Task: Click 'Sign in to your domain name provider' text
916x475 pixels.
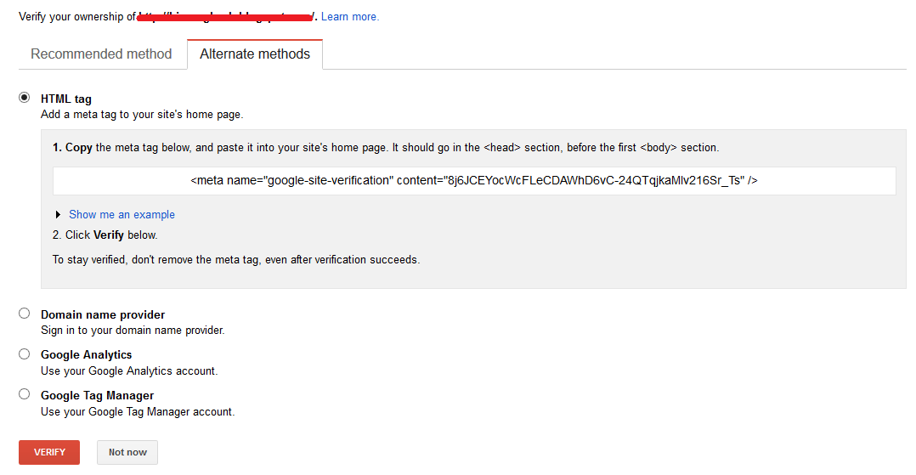Action: point(133,330)
